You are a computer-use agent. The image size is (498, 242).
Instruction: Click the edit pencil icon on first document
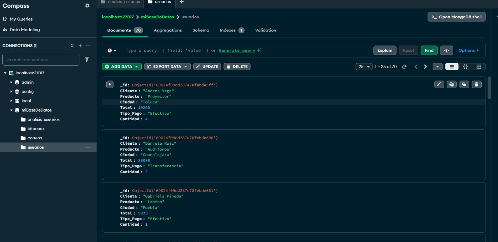[x=439, y=84]
